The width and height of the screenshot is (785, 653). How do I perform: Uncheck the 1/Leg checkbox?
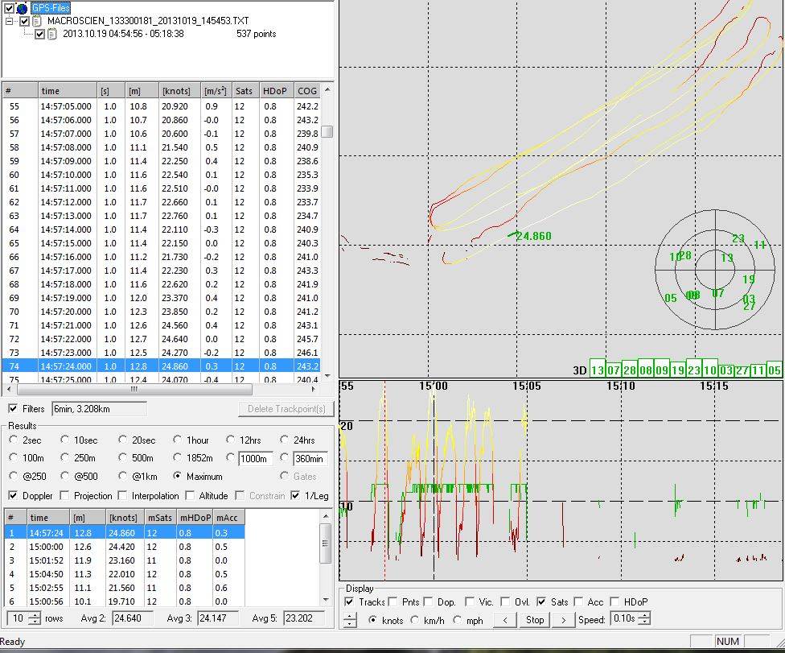[x=296, y=496]
